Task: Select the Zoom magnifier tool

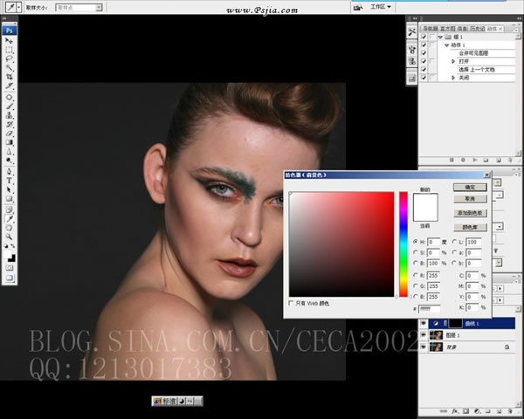Action: (10, 236)
